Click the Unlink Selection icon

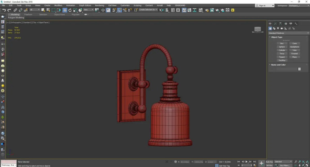point(20,10)
